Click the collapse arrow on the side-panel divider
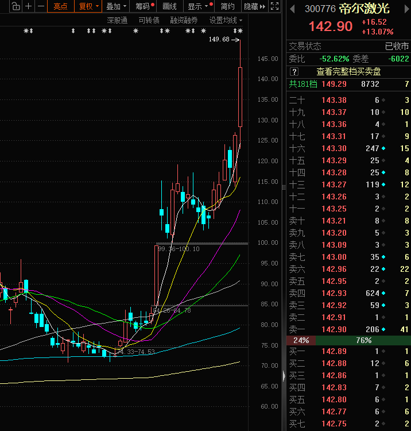 284,376
